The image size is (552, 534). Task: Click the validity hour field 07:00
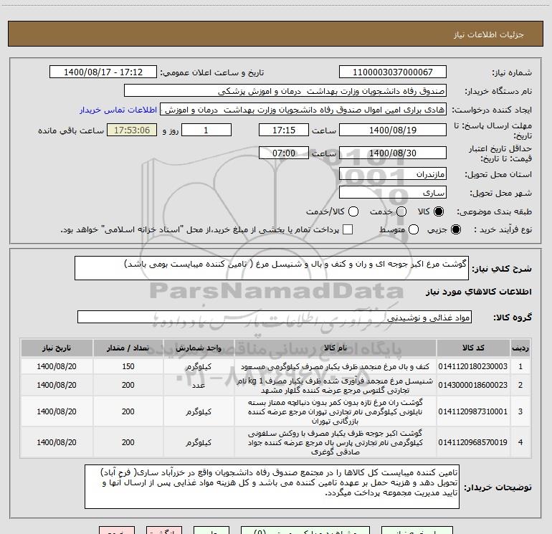[284, 153]
